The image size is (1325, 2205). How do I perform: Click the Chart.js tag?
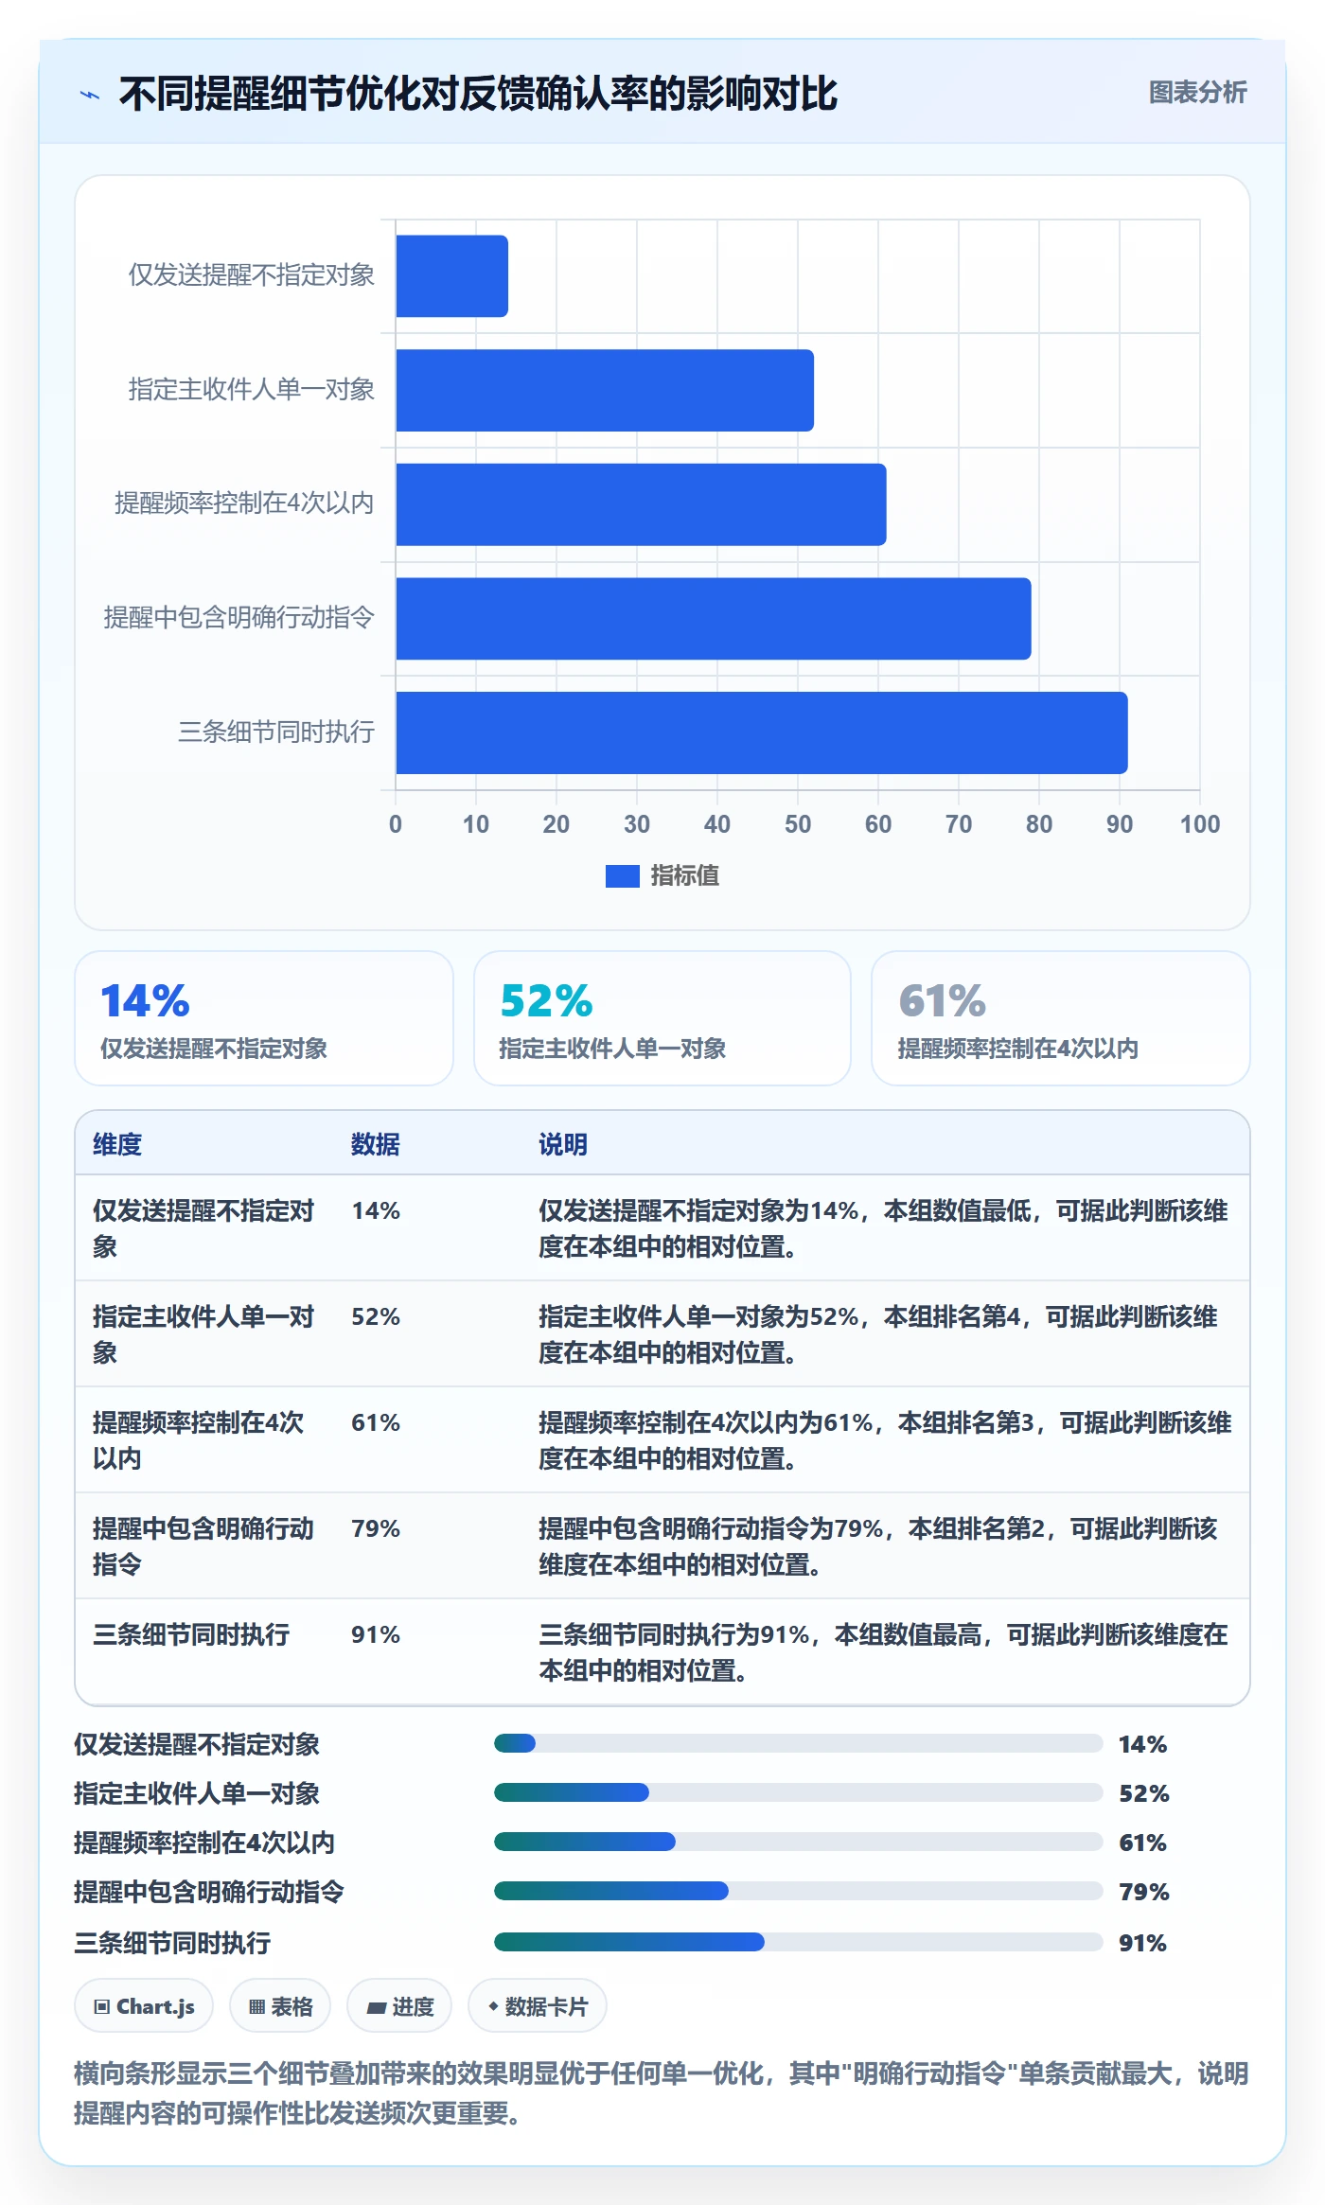tap(144, 2006)
